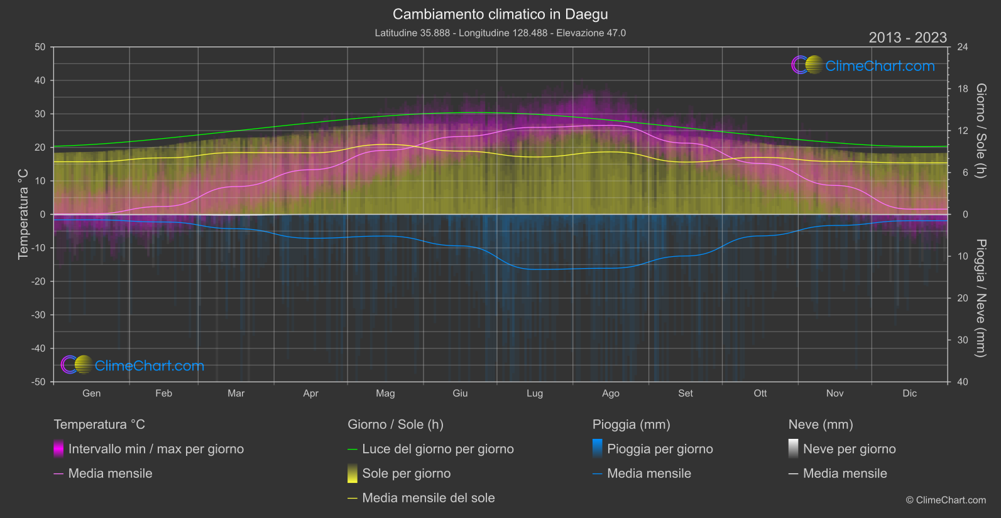
Task: Click the 'Mag' month label
Action: (385, 393)
